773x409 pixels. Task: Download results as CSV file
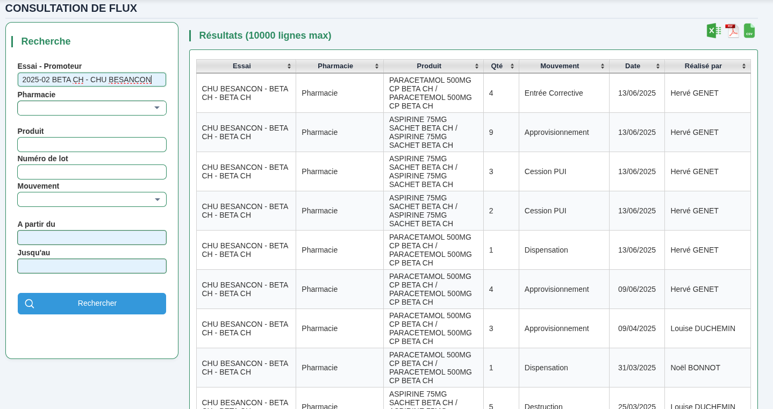(x=749, y=31)
